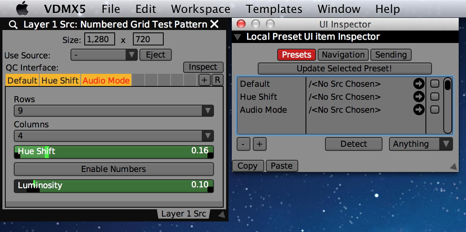
Task: Click the resize corner of UI Inspector window
Action: point(453,167)
